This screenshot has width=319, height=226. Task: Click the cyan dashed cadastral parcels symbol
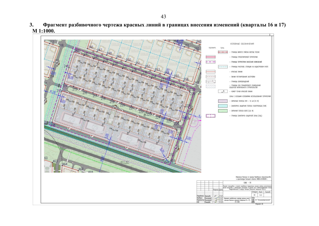point(223,67)
